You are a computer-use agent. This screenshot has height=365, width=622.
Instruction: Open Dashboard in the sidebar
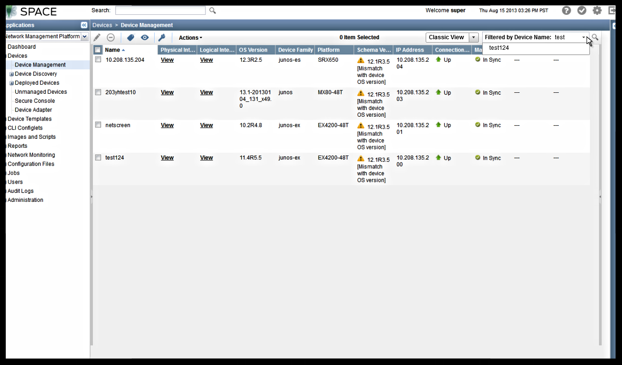tap(22, 47)
